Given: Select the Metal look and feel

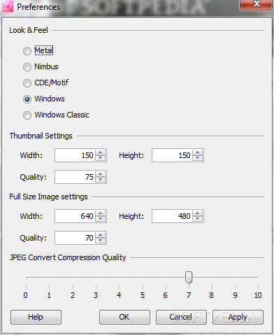Looking at the screenshot, I should coord(27,51).
